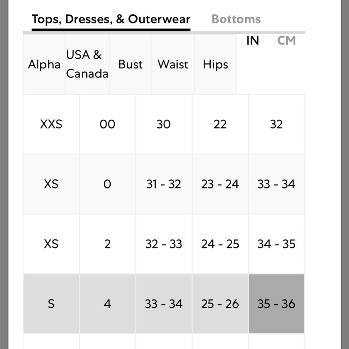This screenshot has width=349, height=349.
Task: Click the 25 - 26 waist cell
Action: (220, 304)
